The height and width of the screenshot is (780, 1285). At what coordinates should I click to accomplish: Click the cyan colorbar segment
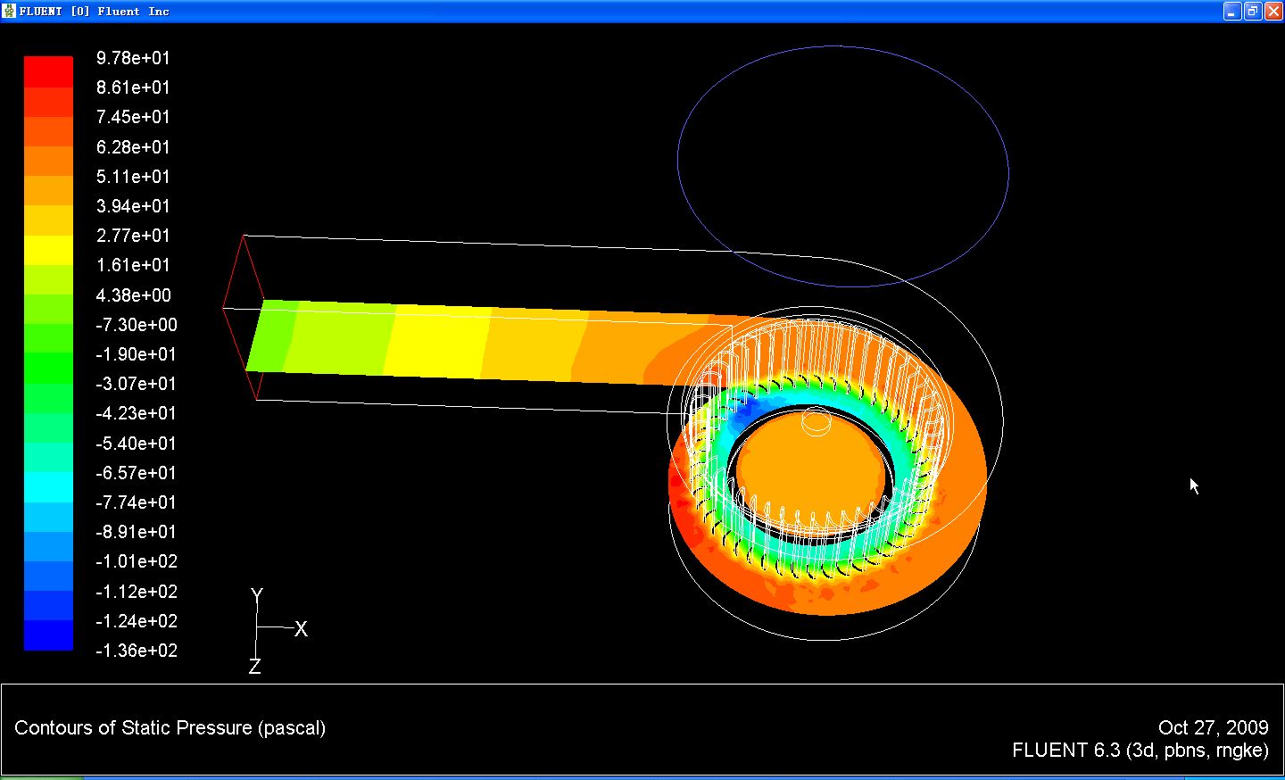click(x=48, y=487)
